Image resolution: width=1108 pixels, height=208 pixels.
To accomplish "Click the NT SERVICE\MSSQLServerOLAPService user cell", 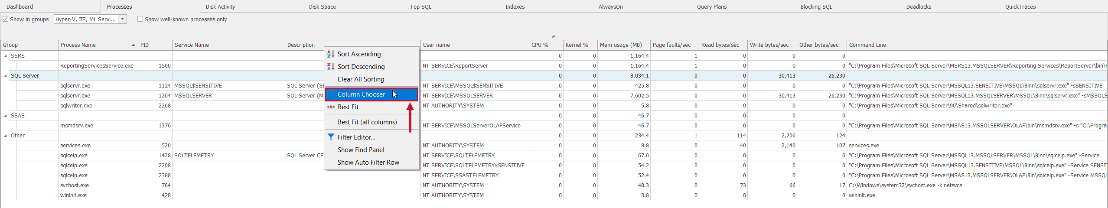I will point(475,126).
